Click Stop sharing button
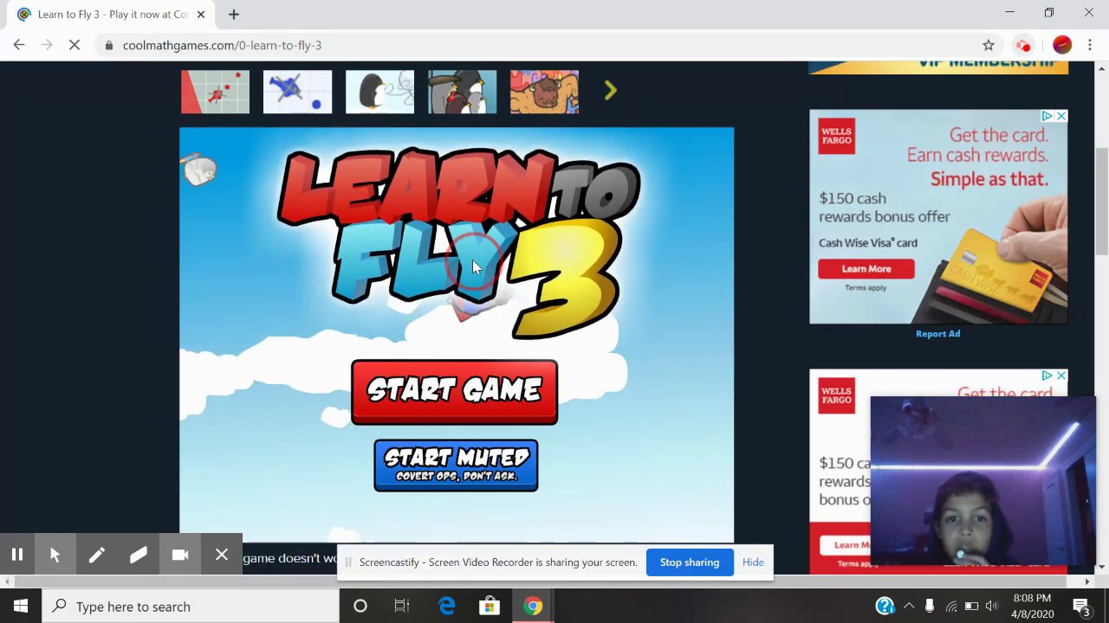This screenshot has height=623, width=1109. 690,562
